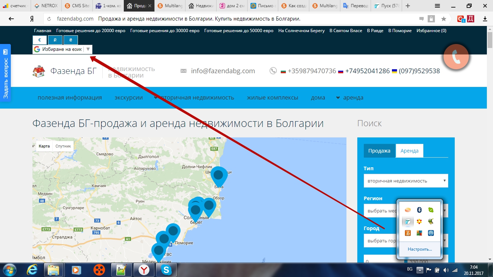493x277 pixels.
Task: Switch currency to euro
Action: point(40,40)
